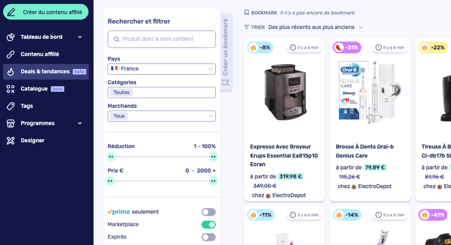451x245 pixels.
Task: Click the Prix € slider maximum handle
Action: (213, 181)
